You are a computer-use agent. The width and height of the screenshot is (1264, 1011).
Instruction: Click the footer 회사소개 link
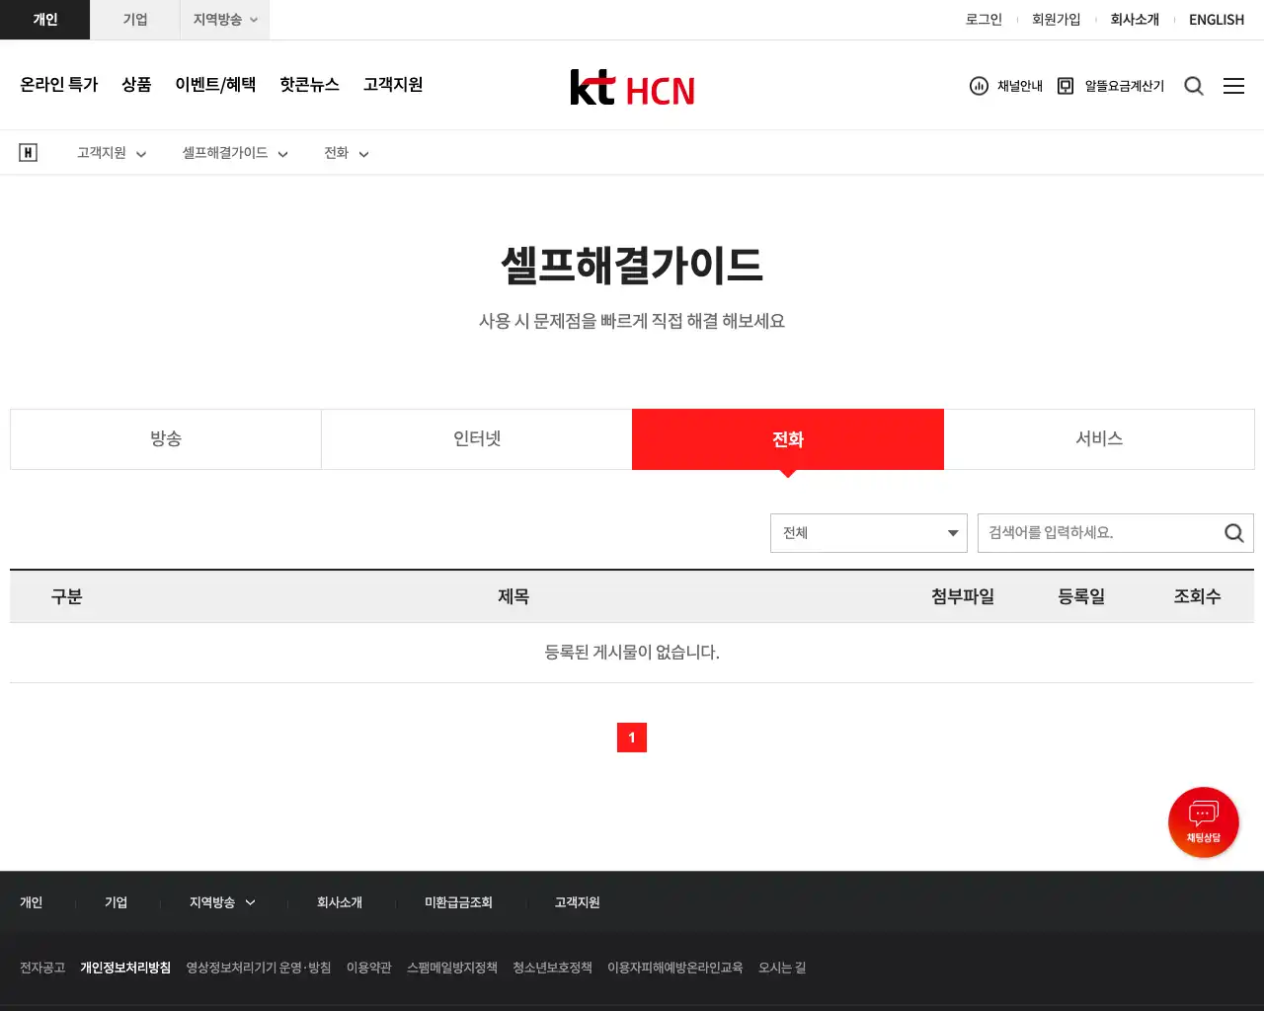(340, 902)
